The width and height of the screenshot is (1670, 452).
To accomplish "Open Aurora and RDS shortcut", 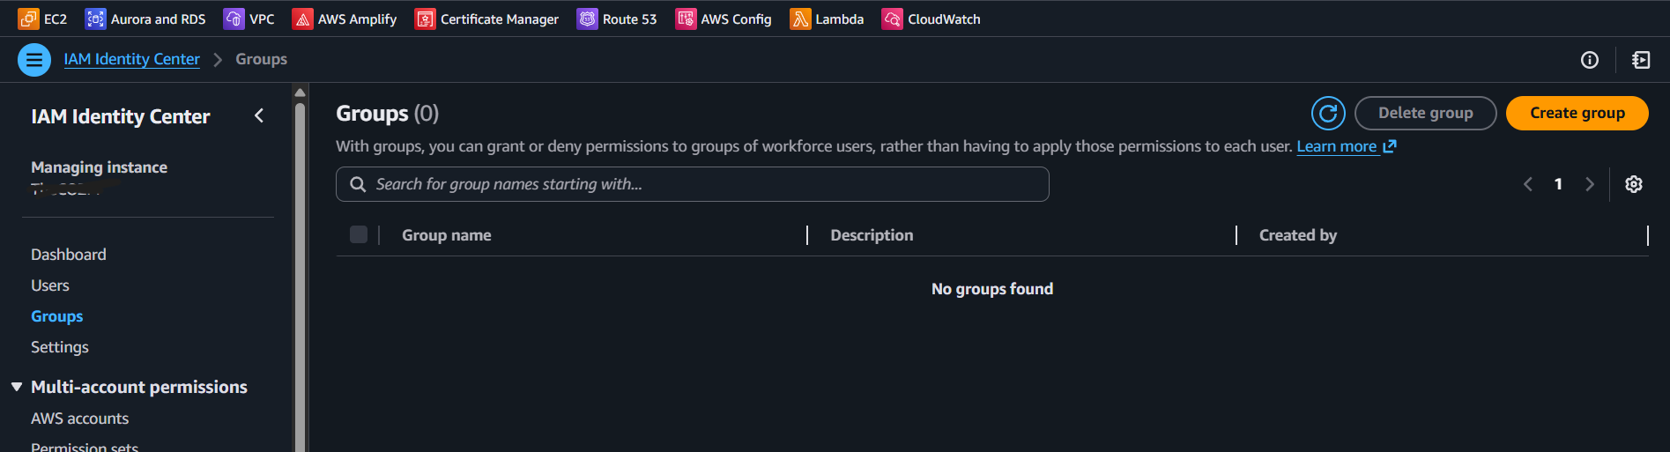I will click(145, 19).
